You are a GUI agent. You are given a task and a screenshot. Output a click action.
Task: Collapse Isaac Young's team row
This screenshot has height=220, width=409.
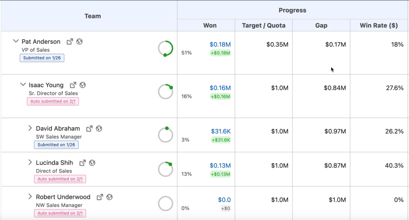point(23,84)
